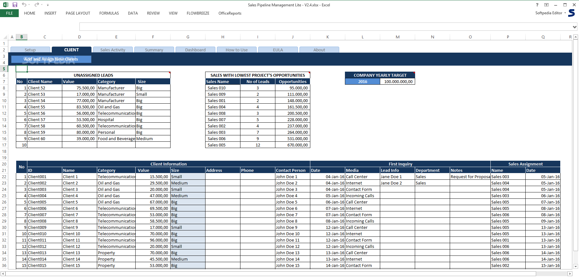The height and width of the screenshot is (278, 579).
Task: Select Client 60 in unassigned leads
Action: pos(45,139)
